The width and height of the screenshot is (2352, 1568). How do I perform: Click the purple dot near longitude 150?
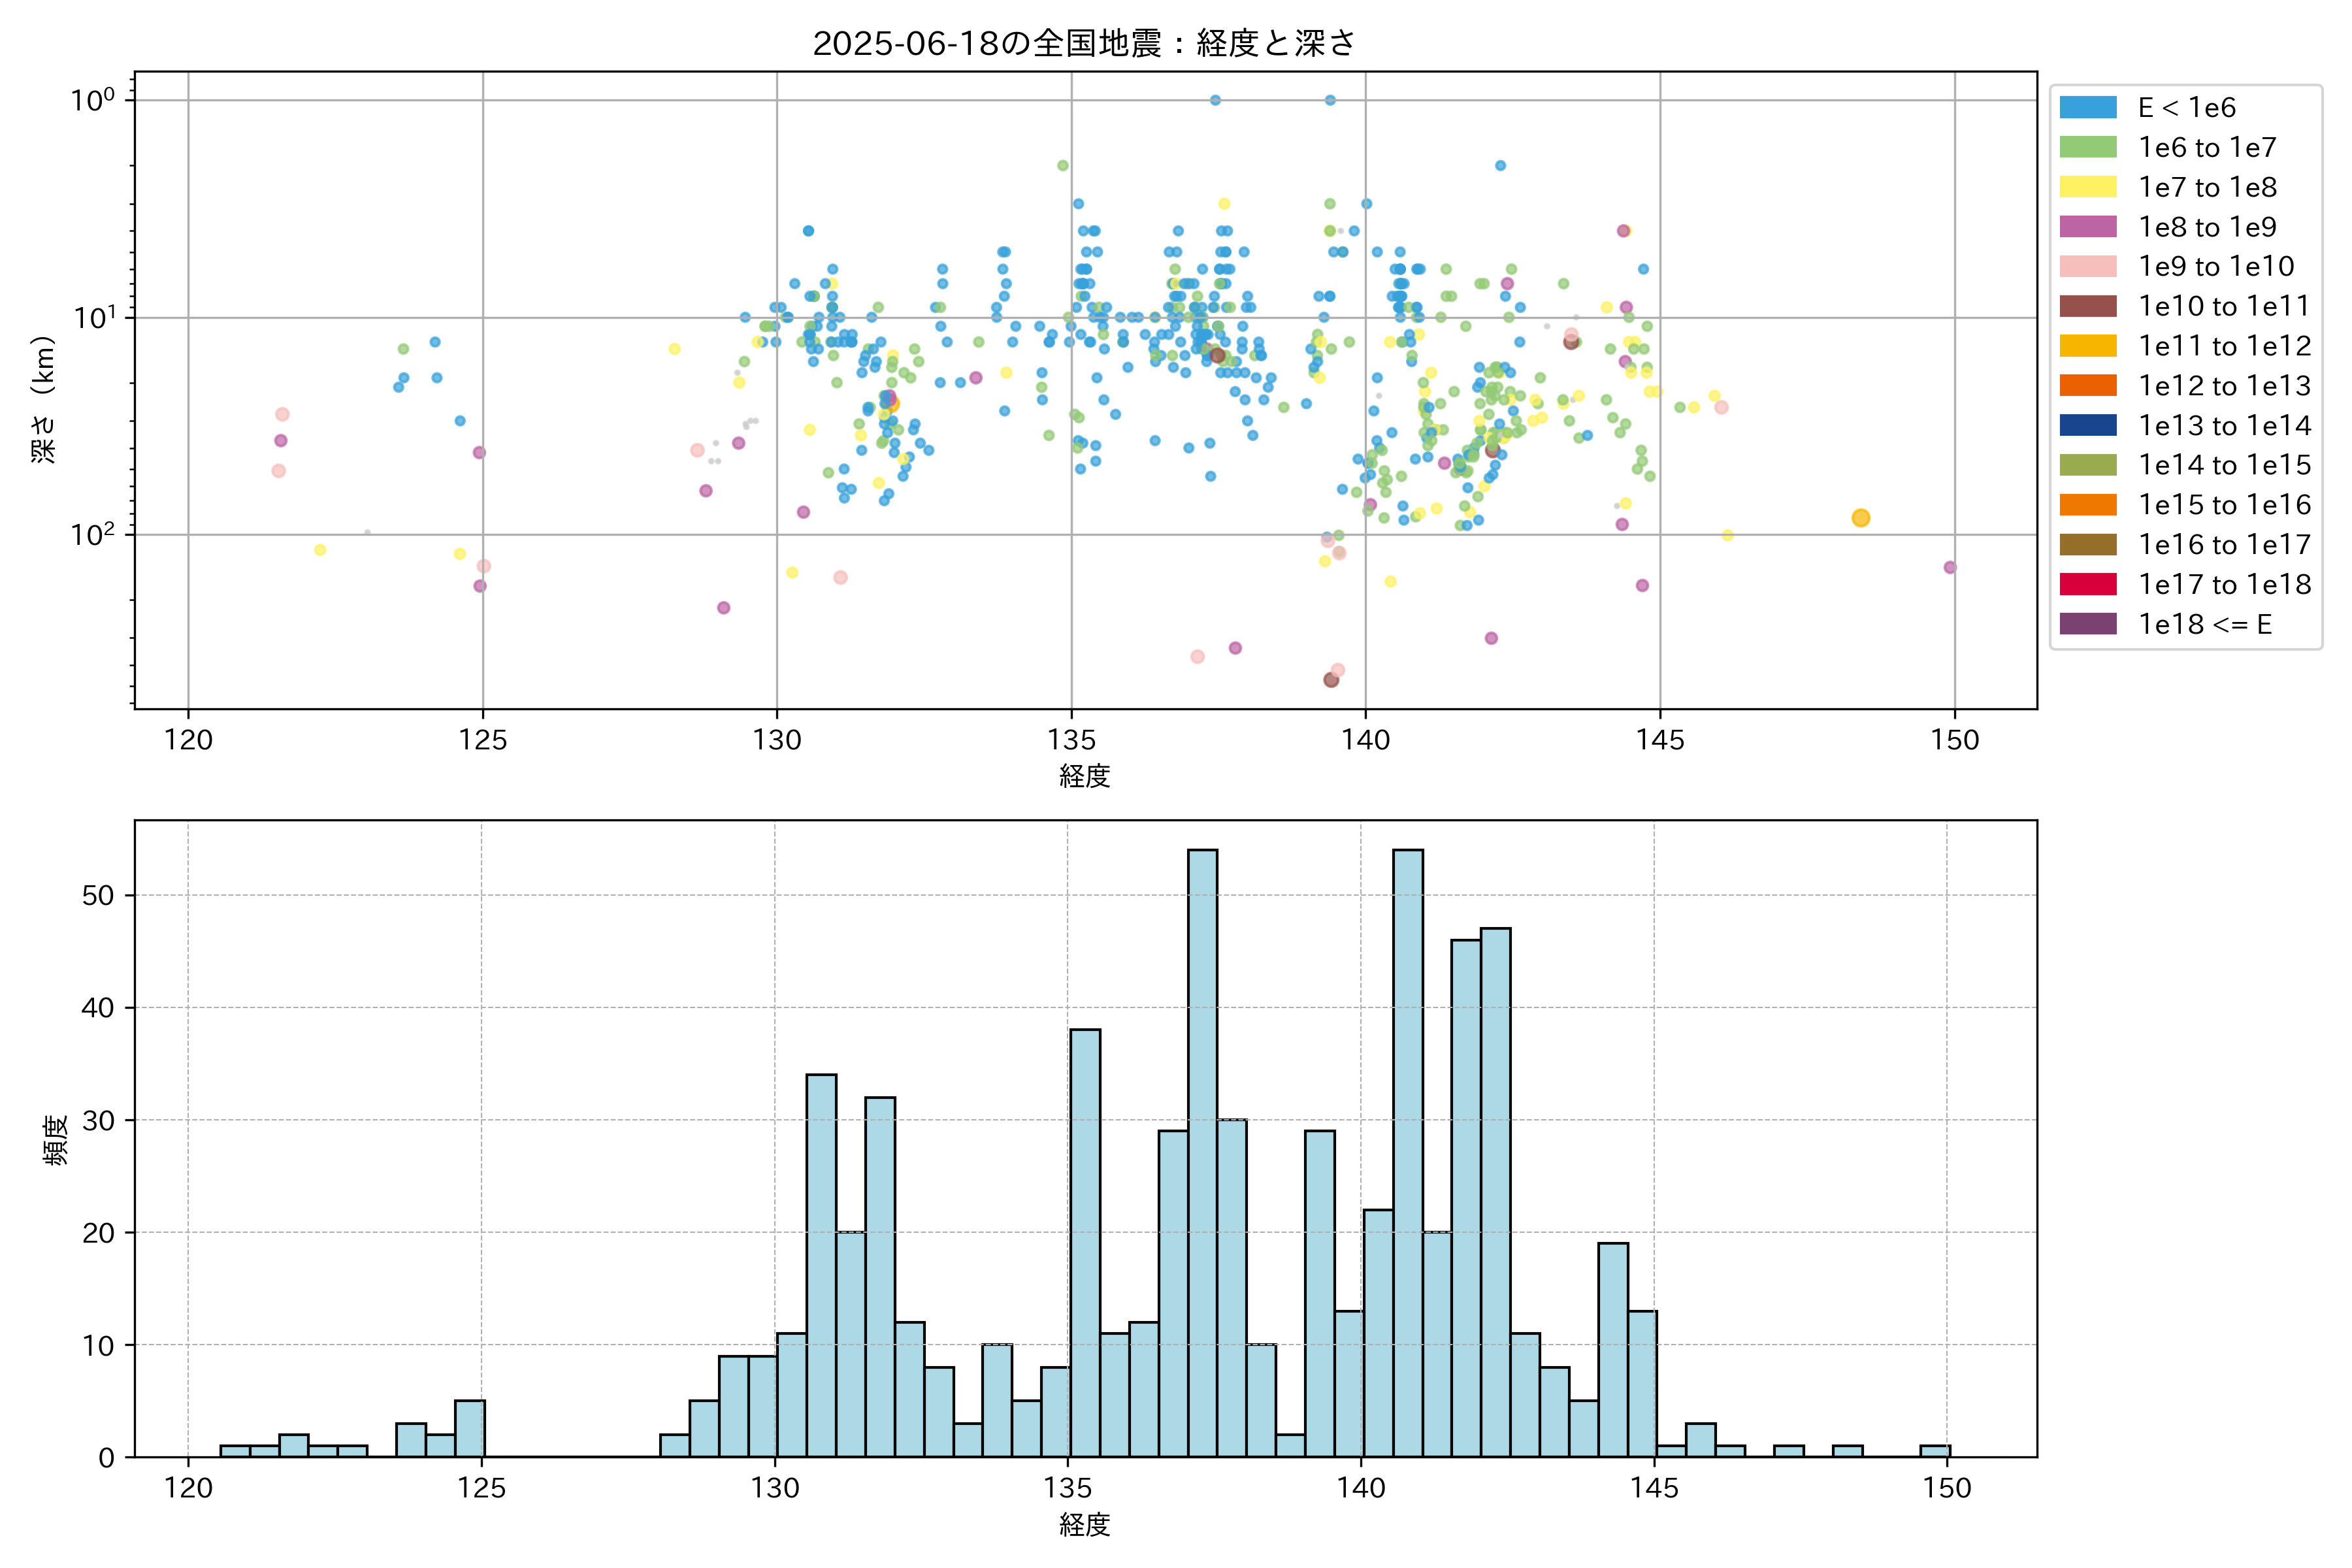[x=1949, y=567]
